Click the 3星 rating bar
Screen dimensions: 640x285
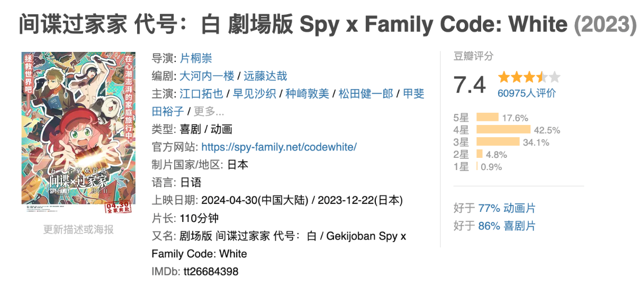[498, 142]
